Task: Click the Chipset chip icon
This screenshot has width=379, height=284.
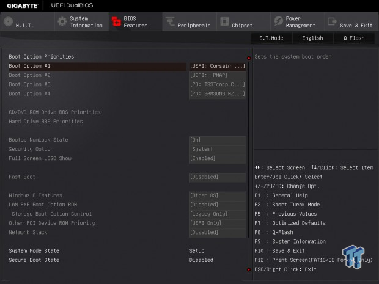Action: [224, 21]
